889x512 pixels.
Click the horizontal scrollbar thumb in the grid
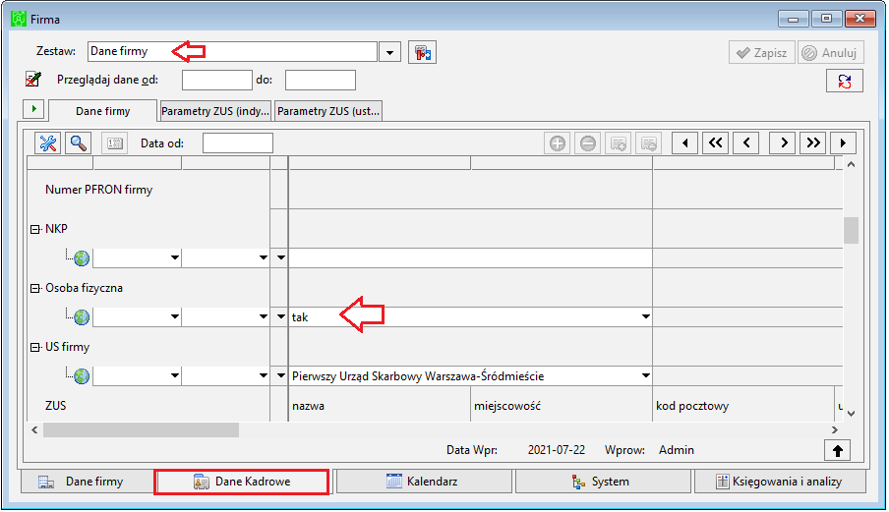click(141, 429)
